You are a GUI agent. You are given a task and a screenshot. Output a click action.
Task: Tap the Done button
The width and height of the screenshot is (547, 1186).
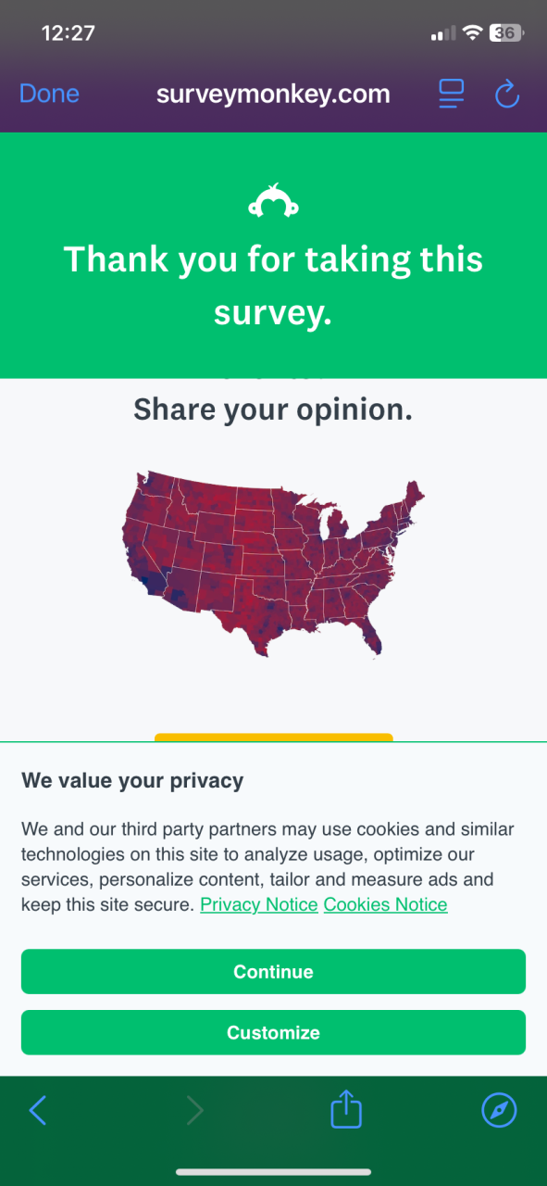pos(49,94)
